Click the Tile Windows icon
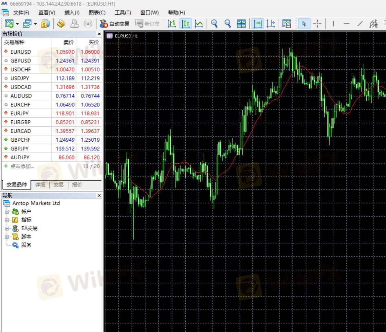Viewport: 386px width, 332px height. click(x=241, y=24)
